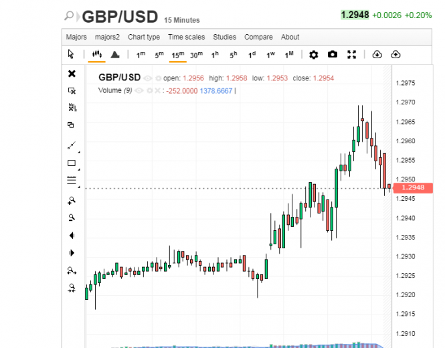Click the 1.2915 price axis label
The height and width of the screenshot is (348, 445).
(x=406, y=314)
